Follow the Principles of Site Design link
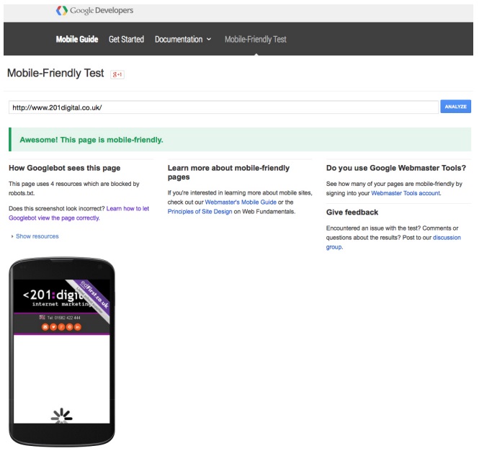This screenshot has height=456, width=492. coord(200,212)
